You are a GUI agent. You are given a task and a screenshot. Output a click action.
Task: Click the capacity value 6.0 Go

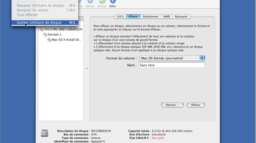[172, 131]
